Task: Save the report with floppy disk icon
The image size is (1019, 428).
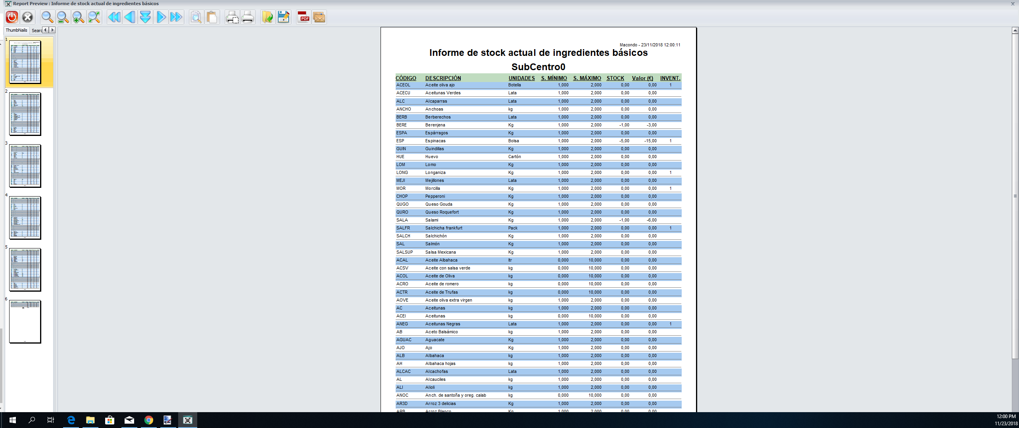Action: pos(283,17)
